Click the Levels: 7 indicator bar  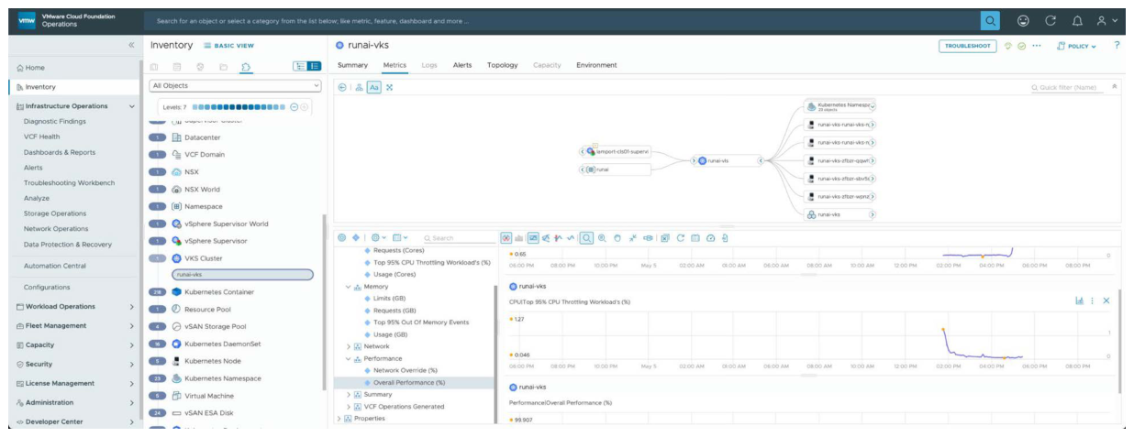239,107
